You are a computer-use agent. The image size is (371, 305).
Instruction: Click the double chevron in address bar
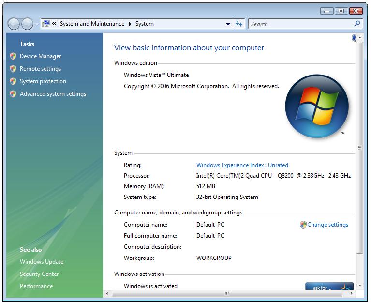click(x=54, y=24)
